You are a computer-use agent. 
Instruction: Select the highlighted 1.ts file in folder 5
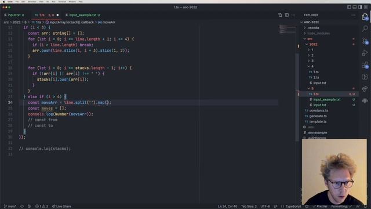tap(329, 94)
